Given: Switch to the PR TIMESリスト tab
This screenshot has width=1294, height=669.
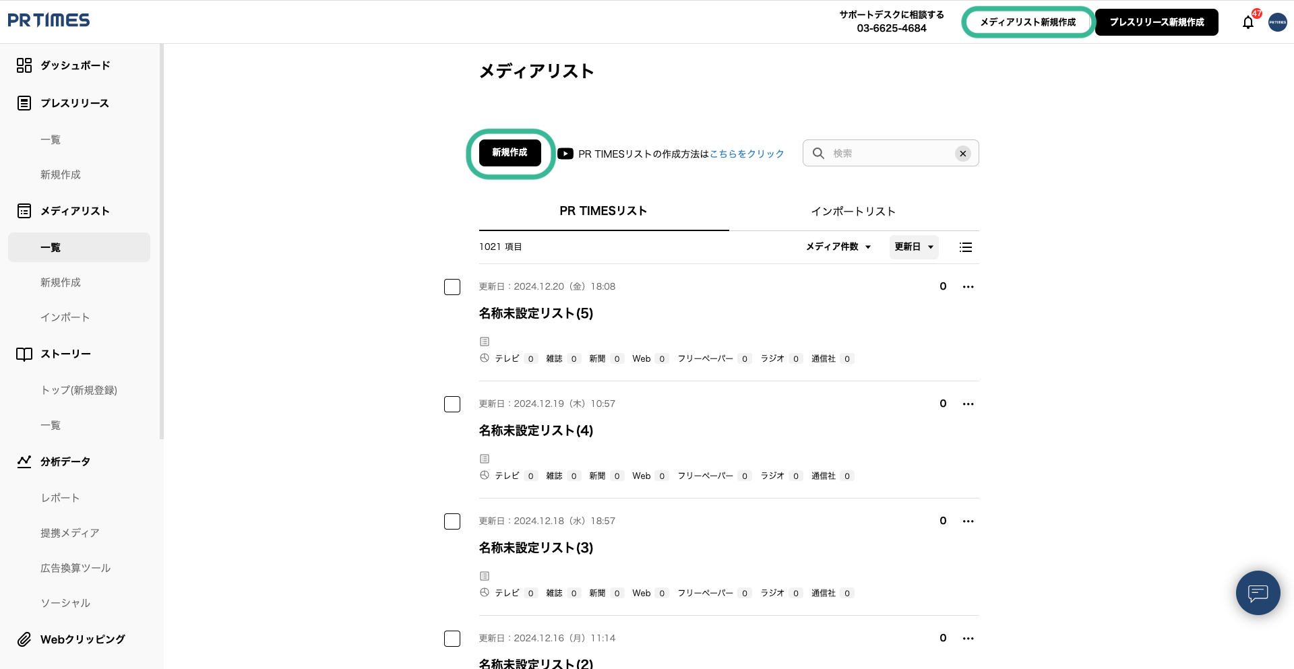Looking at the screenshot, I should coord(604,211).
